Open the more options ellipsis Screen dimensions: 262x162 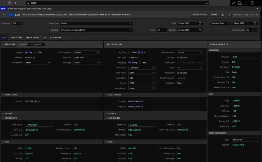[259, 3]
